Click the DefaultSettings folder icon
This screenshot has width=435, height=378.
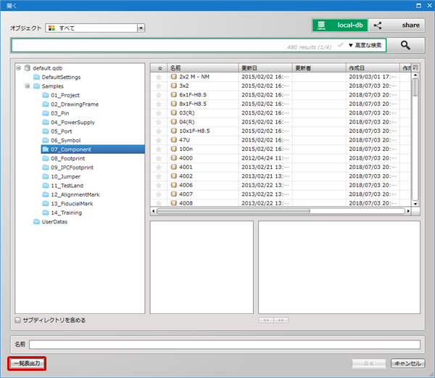(x=36, y=77)
